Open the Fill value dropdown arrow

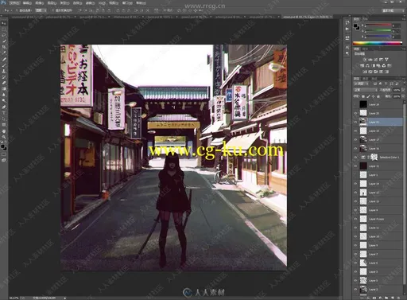(403, 96)
